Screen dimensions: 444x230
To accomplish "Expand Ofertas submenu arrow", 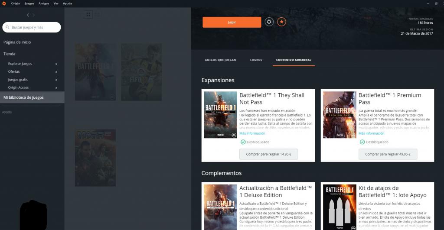I will (56, 72).
